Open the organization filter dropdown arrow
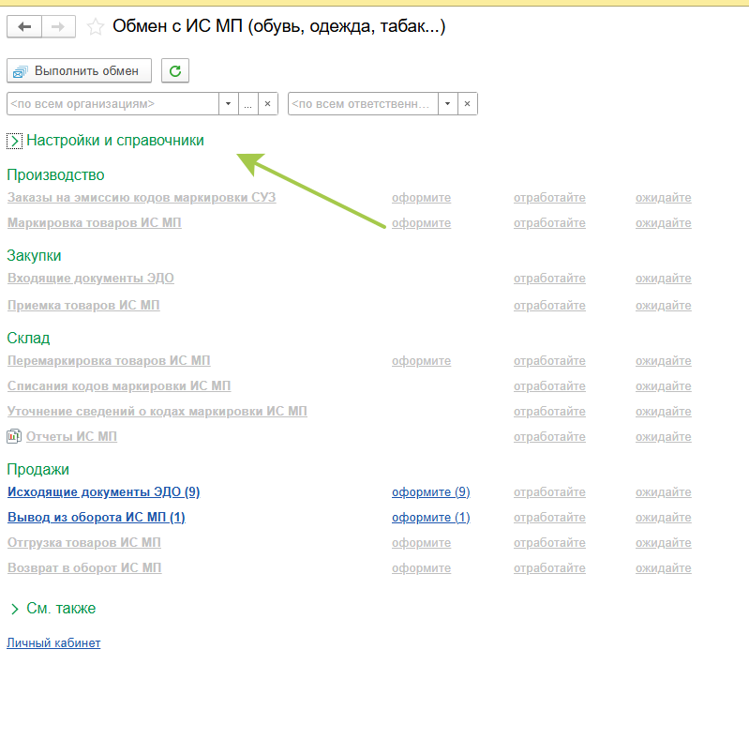 (x=229, y=103)
